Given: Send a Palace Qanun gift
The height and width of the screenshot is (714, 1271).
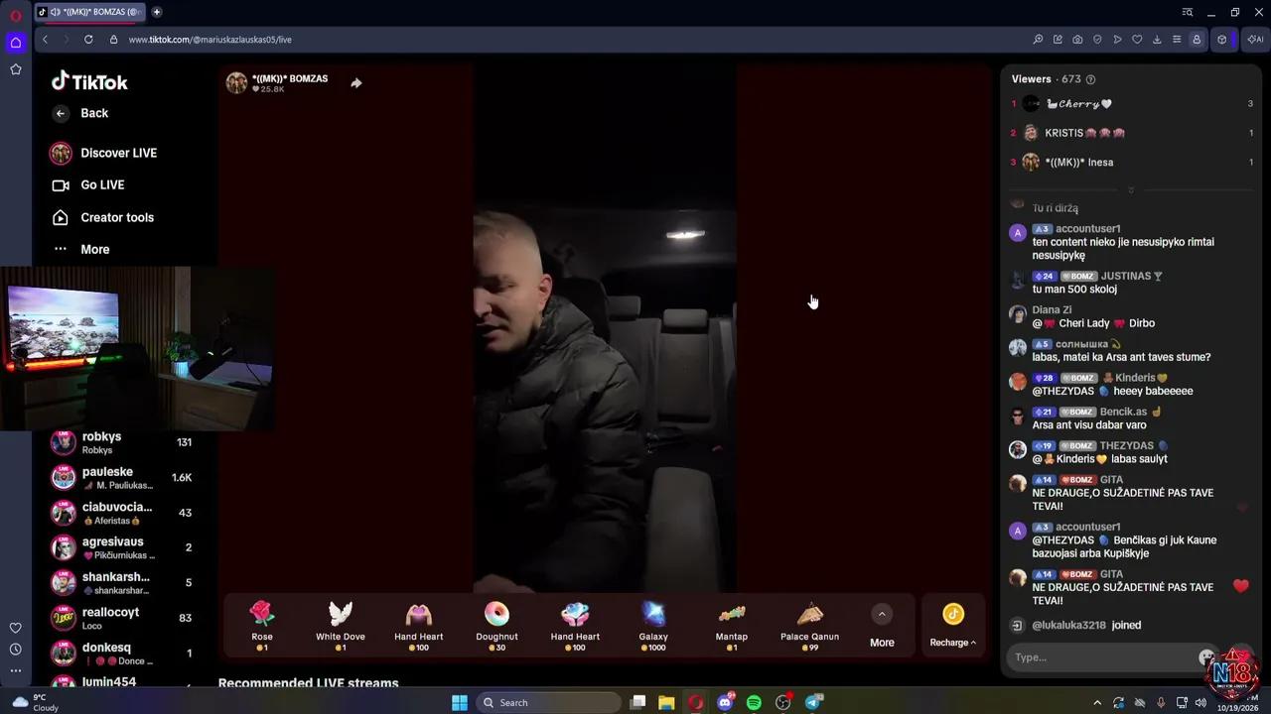Looking at the screenshot, I should (809, 627).
